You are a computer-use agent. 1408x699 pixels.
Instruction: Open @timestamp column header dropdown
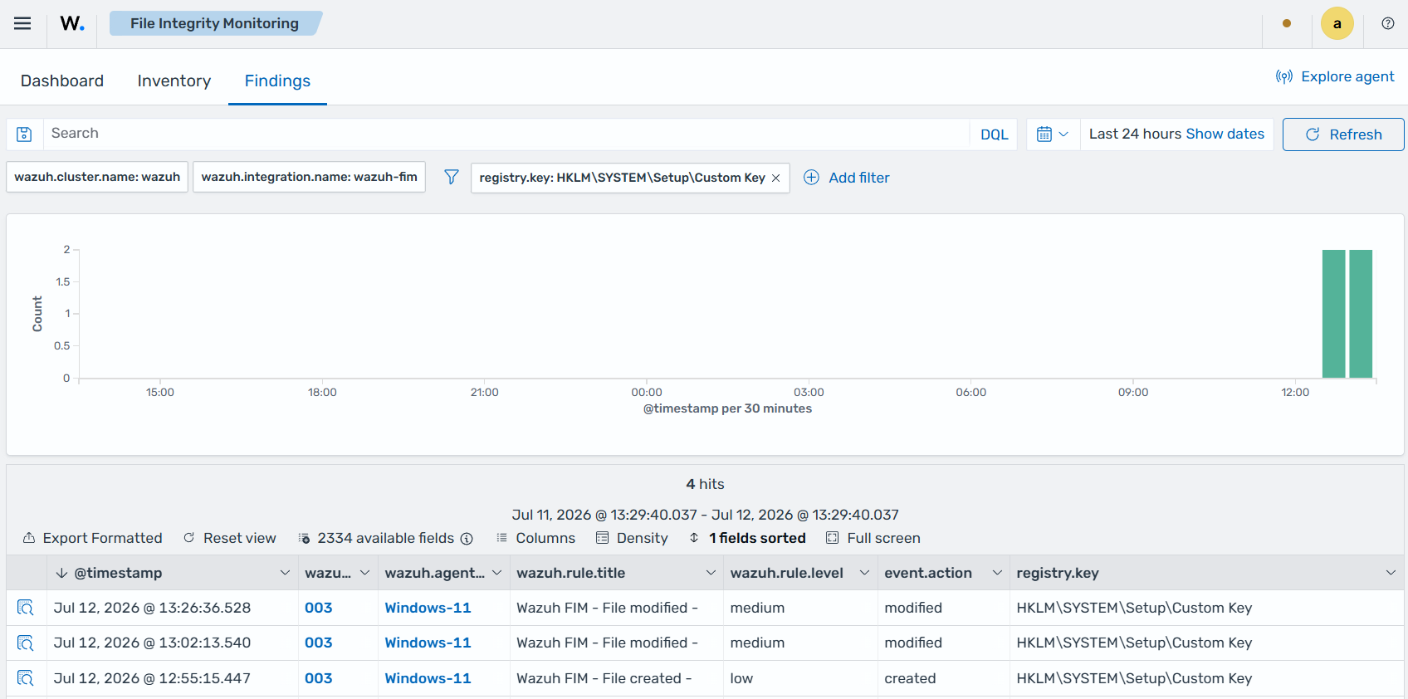coord(285,573)
